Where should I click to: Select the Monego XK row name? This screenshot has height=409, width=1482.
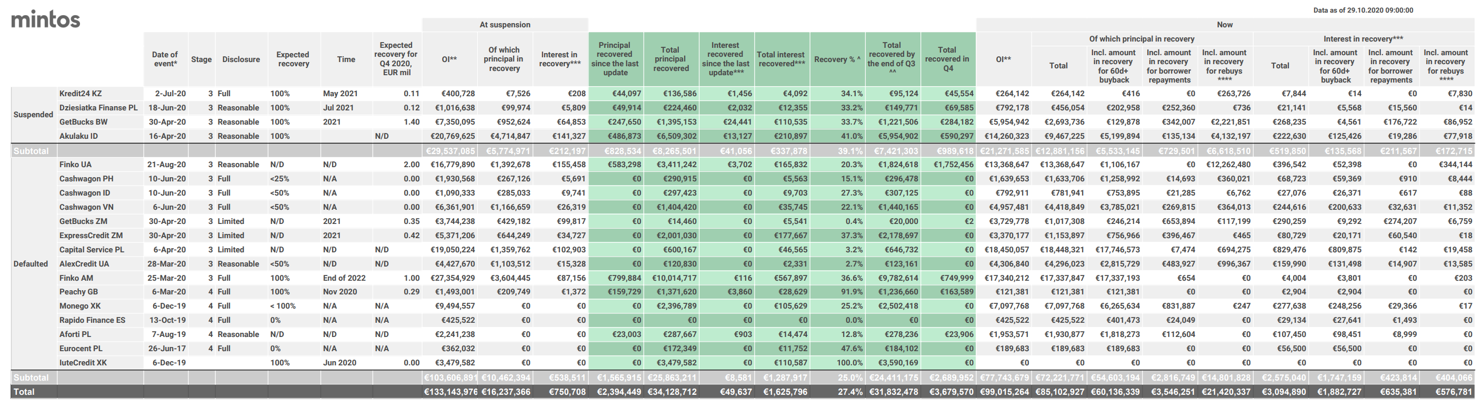point(80,306)
